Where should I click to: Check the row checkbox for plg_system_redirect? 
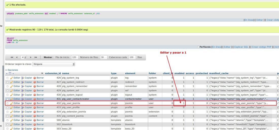point(7,82)
